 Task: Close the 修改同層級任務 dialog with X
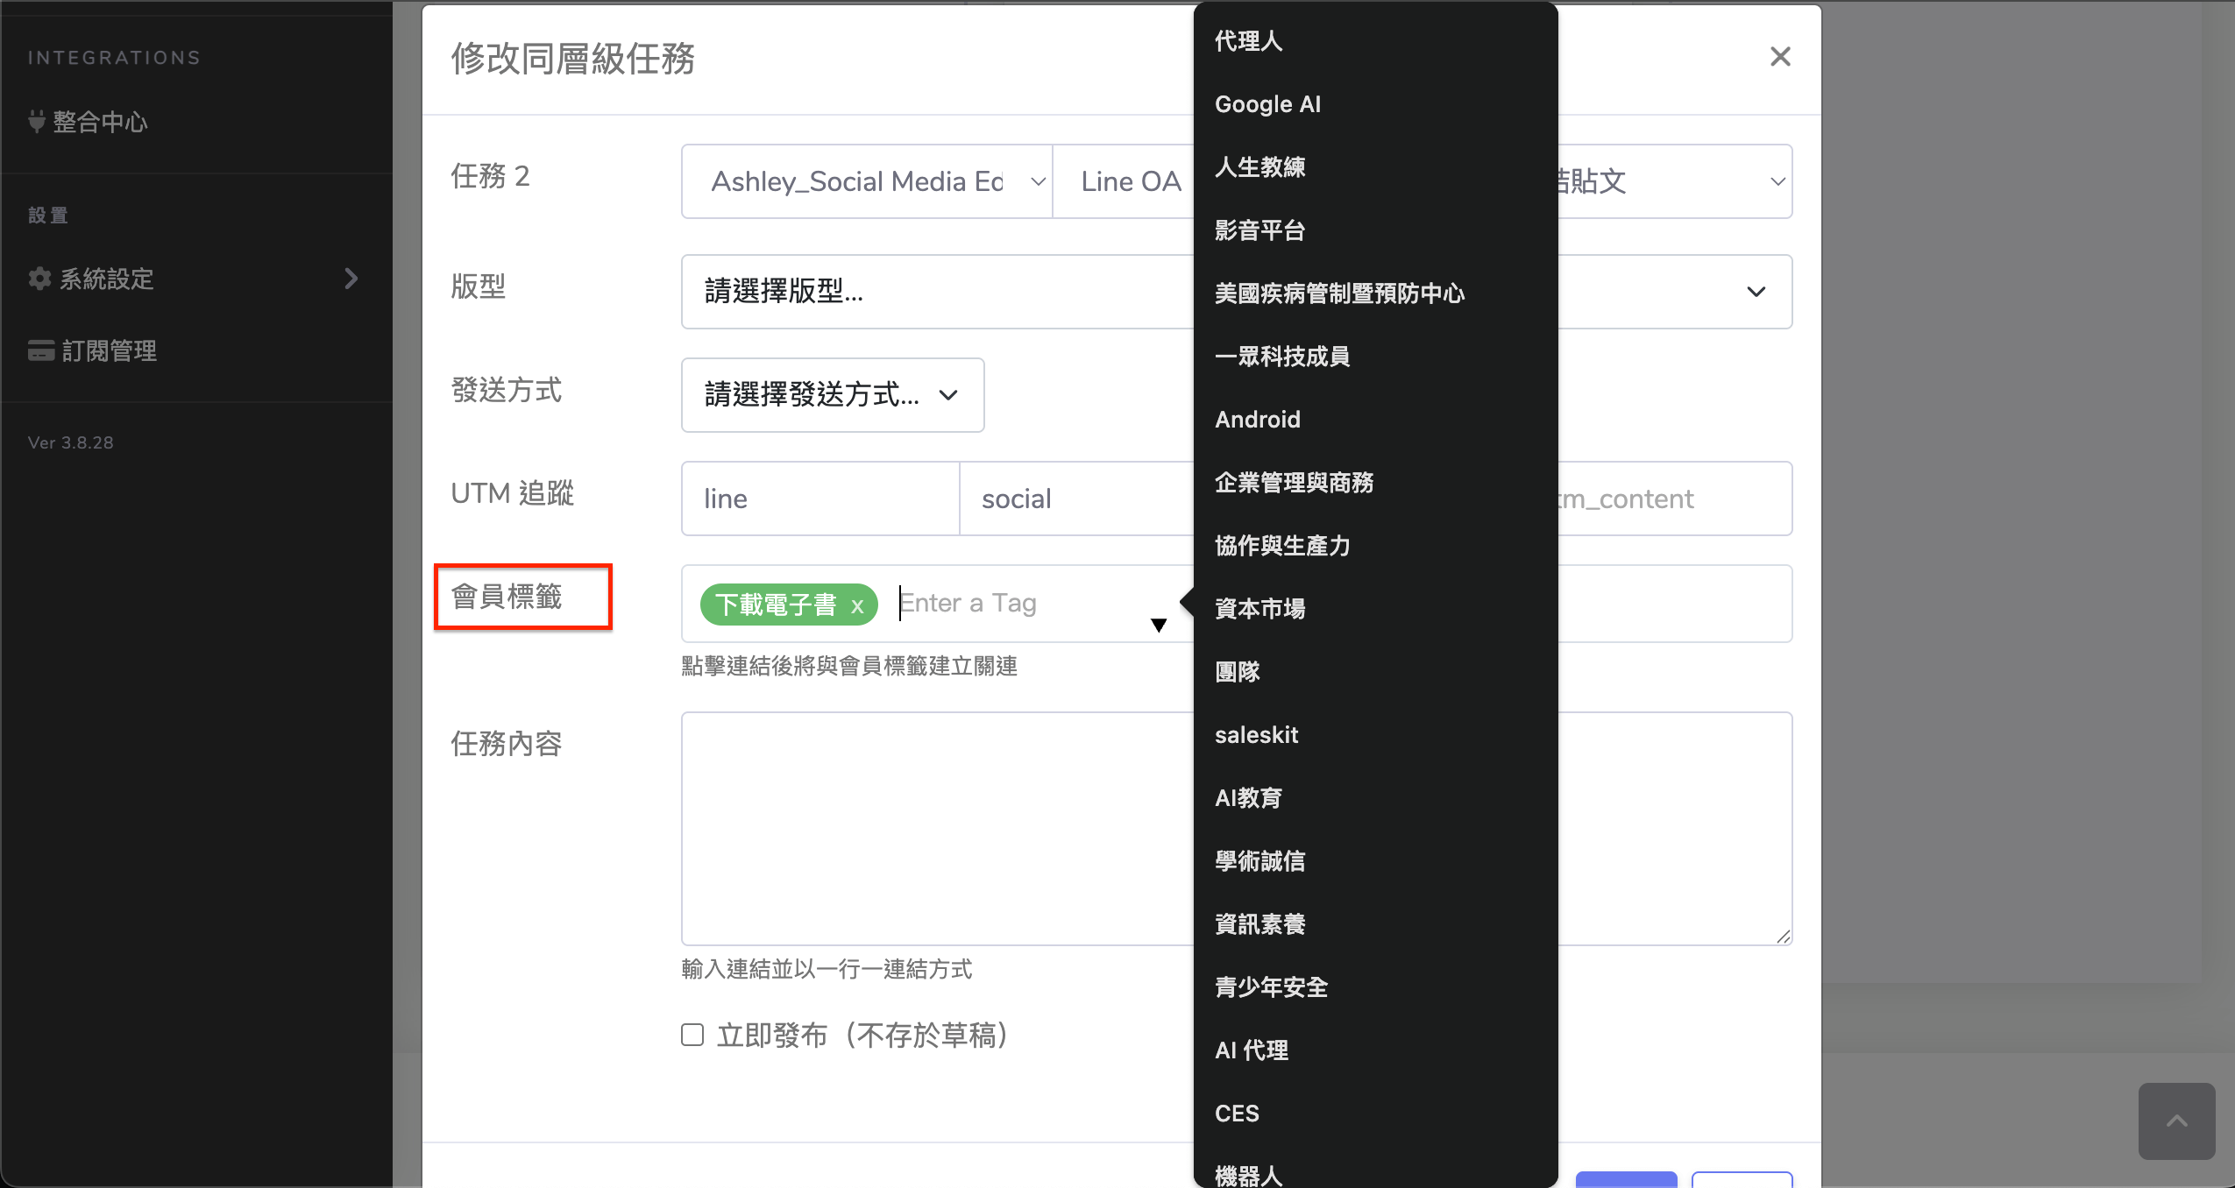point(1779,57)
